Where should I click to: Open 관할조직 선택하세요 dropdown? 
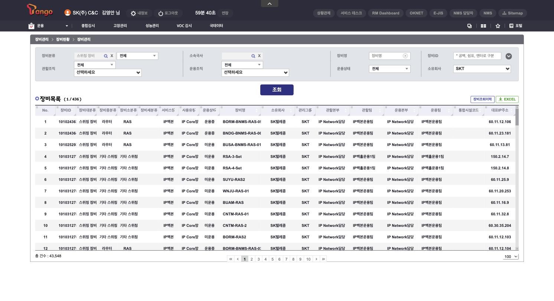pyautogui.click(x=108, y=73)
